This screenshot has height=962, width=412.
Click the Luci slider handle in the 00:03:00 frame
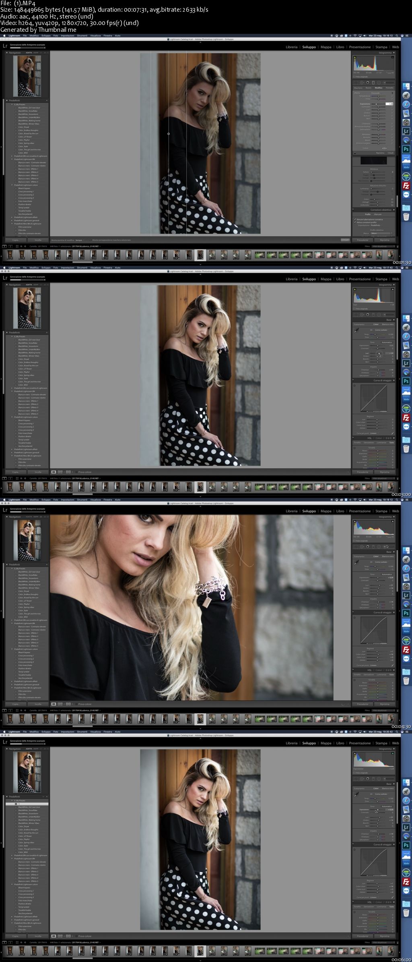pos(379,353)
